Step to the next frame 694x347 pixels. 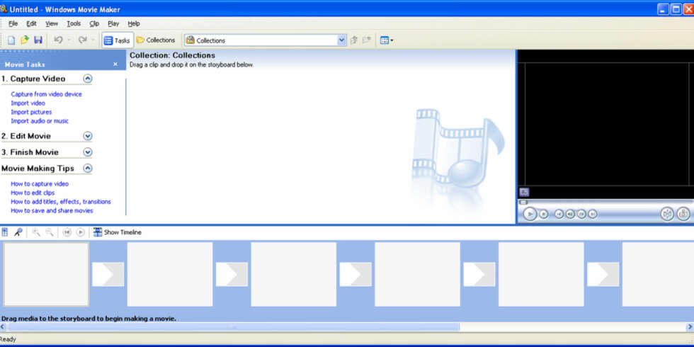tap(581, 214)
